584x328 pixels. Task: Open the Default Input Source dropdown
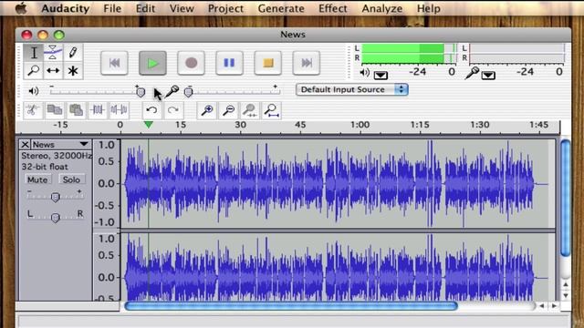pyautogui.click(x=352, y=89)
